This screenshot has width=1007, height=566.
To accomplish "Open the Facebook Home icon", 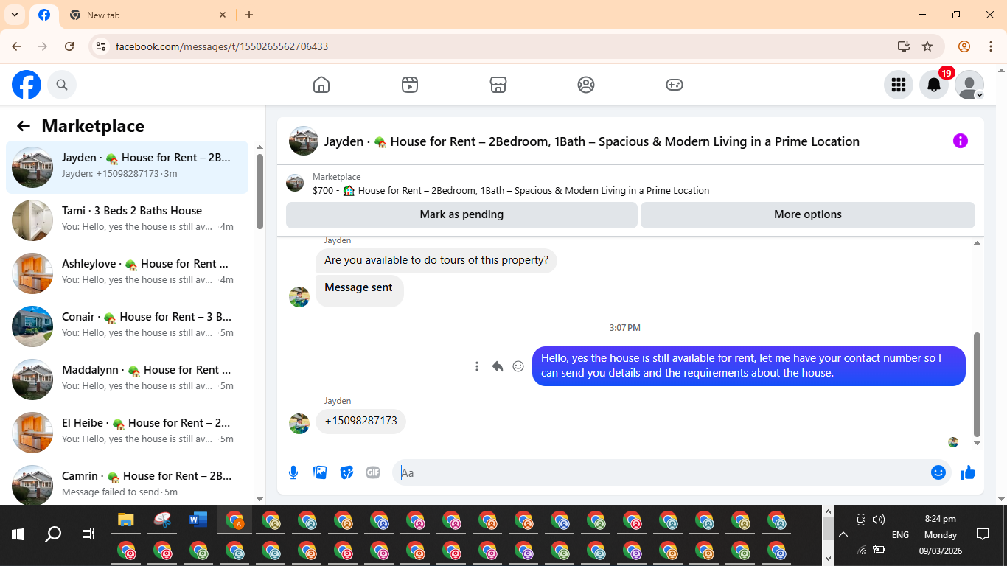I will pos(321,85).
